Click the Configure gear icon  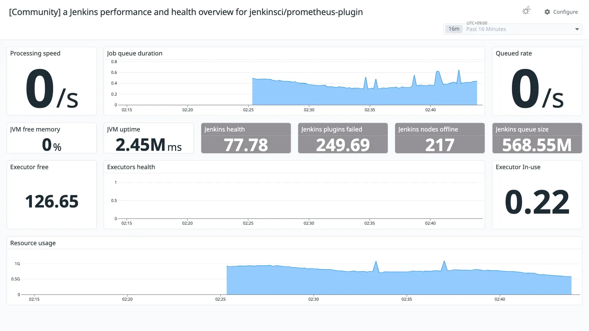547,12
